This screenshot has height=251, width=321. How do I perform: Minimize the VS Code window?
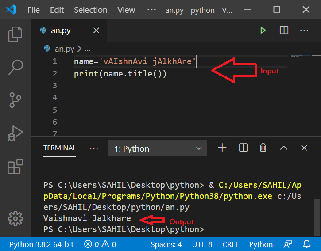tap(248, 10)
